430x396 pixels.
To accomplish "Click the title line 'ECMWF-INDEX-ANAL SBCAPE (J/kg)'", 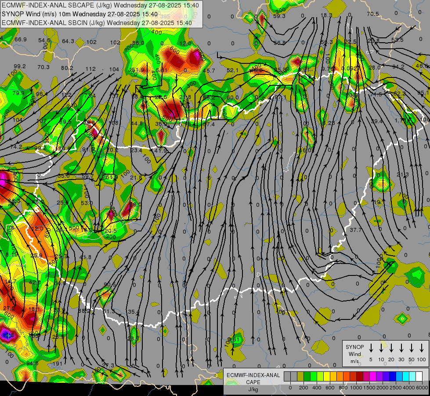I will tap(58, 5).
